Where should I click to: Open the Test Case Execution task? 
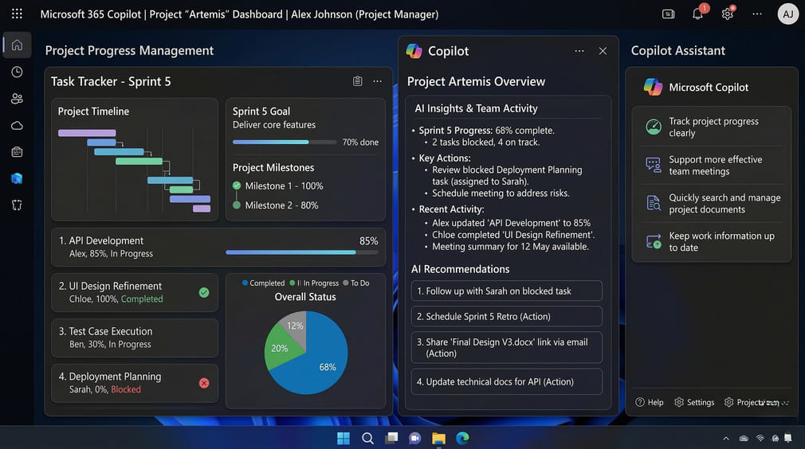[x=135, y=338]
